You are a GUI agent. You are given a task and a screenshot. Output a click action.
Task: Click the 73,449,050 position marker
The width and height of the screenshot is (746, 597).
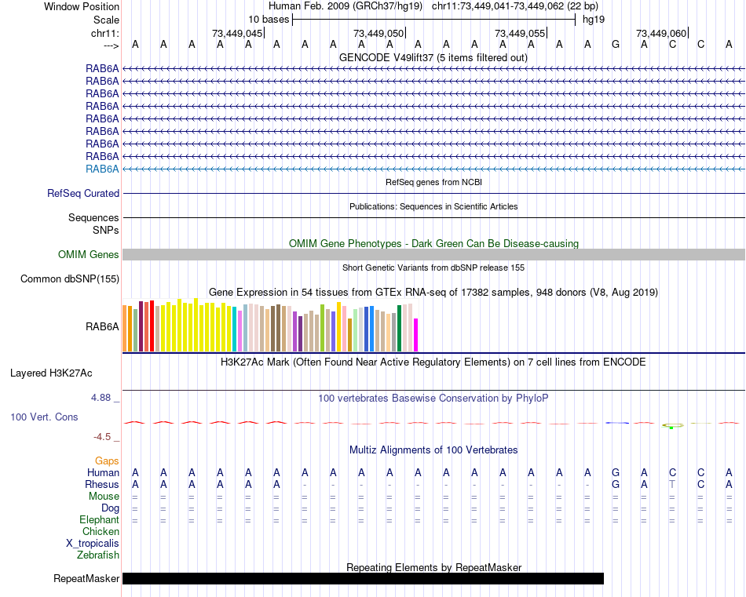[378, 33]
